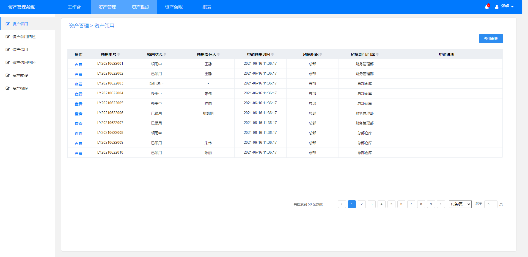528x257 pixels.
Task: Click 查看 for LY20210622007
Action: click(78, 124)
